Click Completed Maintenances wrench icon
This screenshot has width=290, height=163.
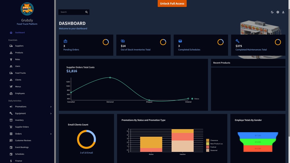coord(238,41)
